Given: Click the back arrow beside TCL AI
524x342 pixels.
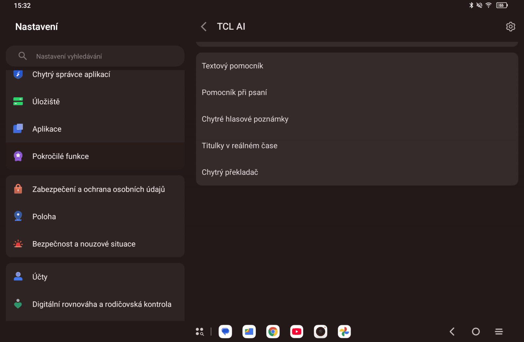Looking at the screenshot, I should coord(203,26).
